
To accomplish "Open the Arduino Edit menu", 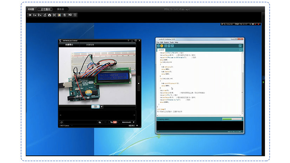I will [x=162, y=42].
